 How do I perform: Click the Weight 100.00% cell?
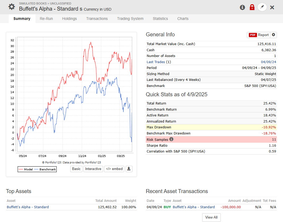click(x=129, y=207)
